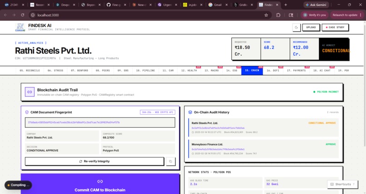Click the SHA-256 fingerprint hash field
This screenshot has height=194, width=366.
pyautogui.click(x=100, y=122)
